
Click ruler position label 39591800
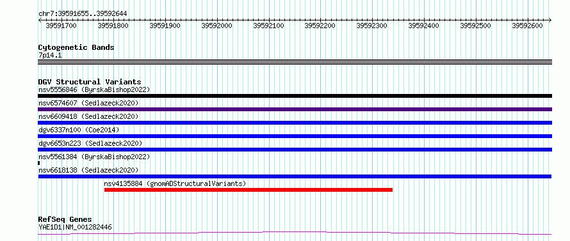[x=113, y=26]
